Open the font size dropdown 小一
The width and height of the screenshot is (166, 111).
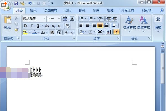(x=54, y=19)
